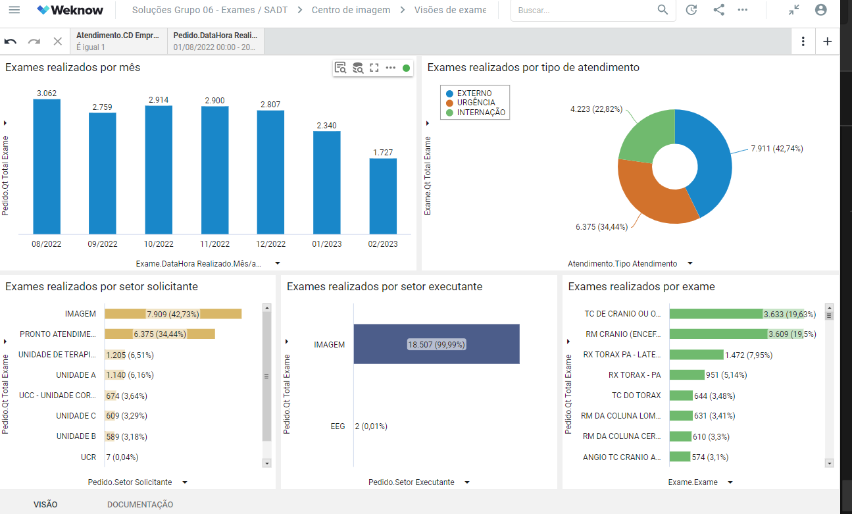This screenshot has width=852, height=514.
Task: Switch to the VISÃO tab
Action: click(45, 505)
